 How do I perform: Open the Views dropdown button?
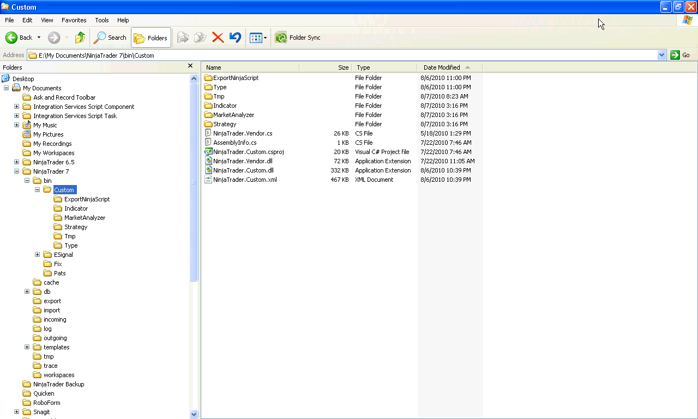258,38
